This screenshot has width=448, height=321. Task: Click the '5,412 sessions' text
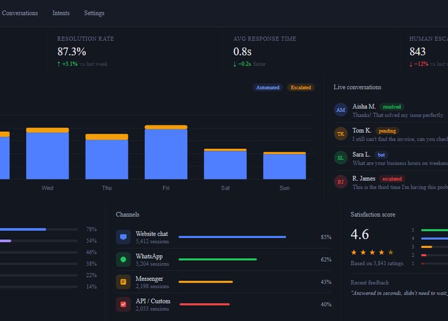click(x=152, y=242)
